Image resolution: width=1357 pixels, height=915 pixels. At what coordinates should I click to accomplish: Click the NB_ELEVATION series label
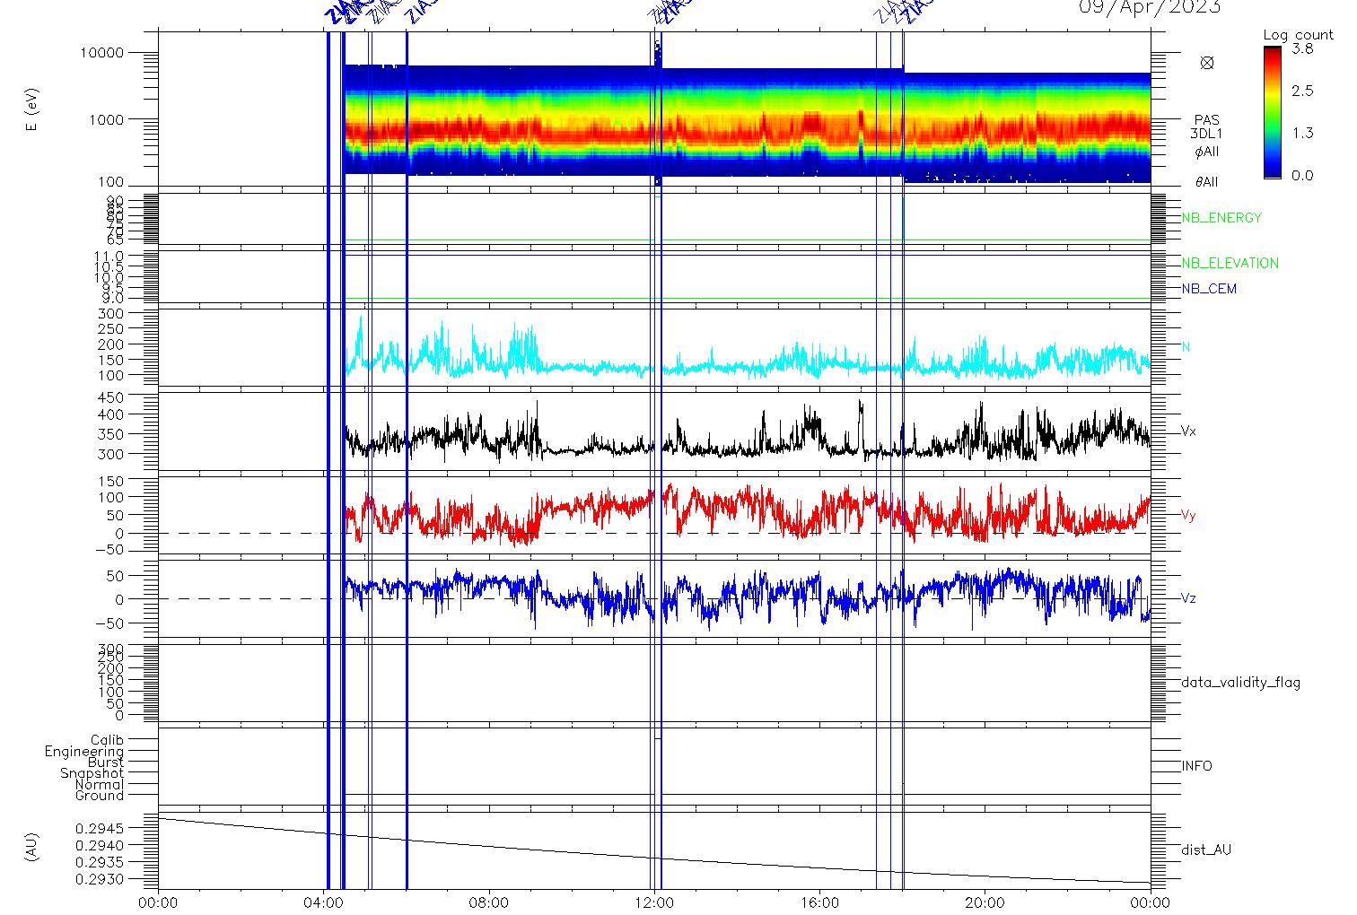click(1230, 264)
